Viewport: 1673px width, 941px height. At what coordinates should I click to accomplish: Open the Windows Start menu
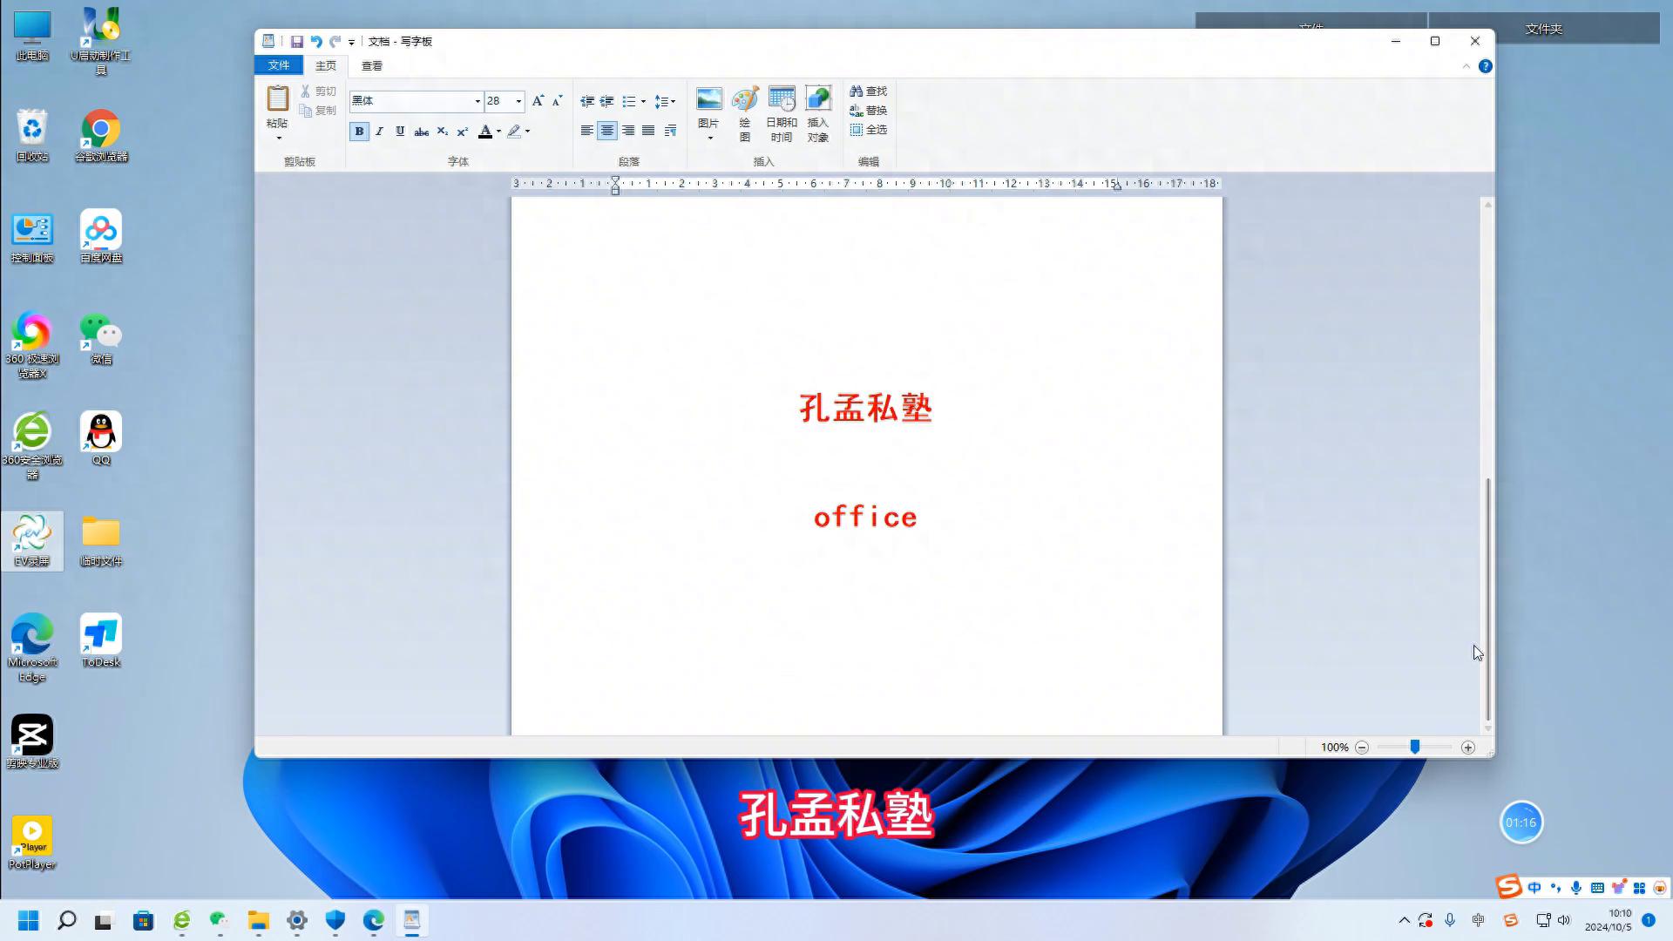point(28,921)
